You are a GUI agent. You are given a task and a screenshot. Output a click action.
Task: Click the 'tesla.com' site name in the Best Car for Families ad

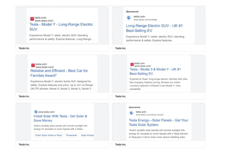click(41, 64)
